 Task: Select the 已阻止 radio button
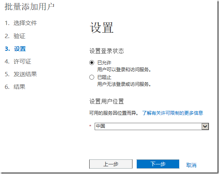coord(92,77)
